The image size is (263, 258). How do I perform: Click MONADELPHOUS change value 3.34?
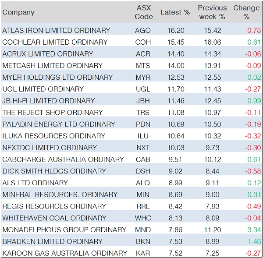tap(254, 230)
